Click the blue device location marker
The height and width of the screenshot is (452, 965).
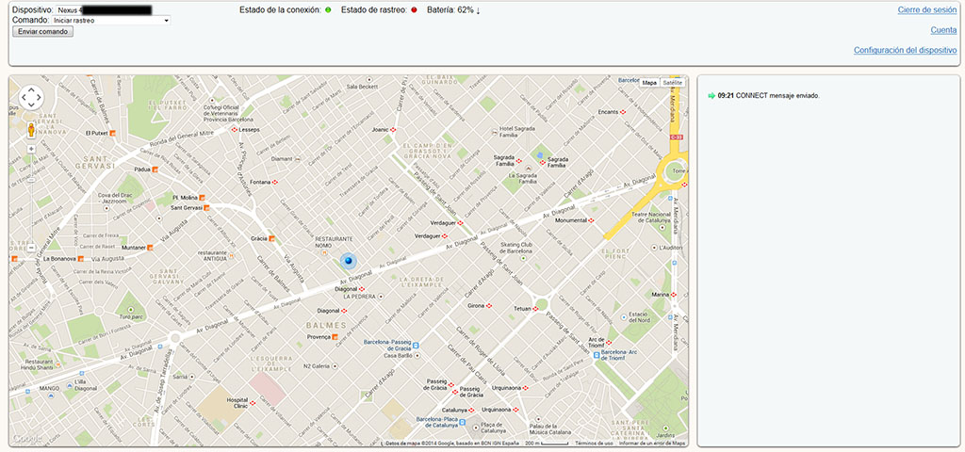[x=347, y=261]
